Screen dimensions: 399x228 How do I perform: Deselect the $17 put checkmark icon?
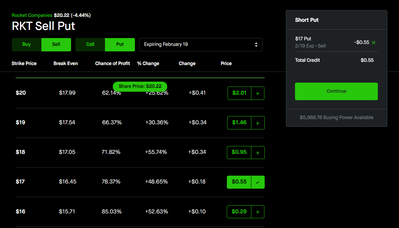click(258, 182)
